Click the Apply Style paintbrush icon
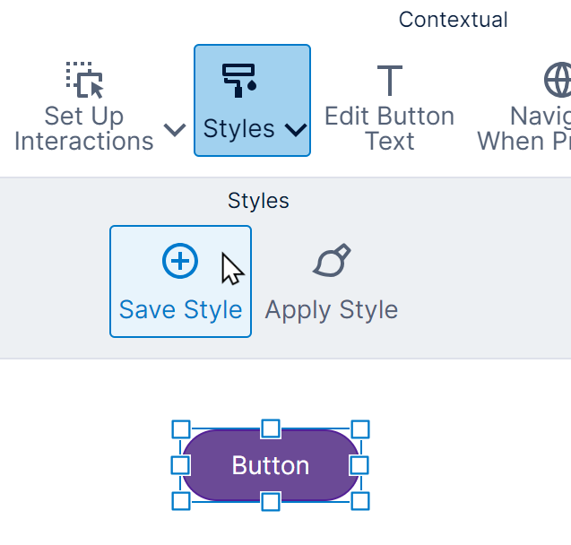The height and width of the screenshot is (545, 571). click(x=331, y=261)
